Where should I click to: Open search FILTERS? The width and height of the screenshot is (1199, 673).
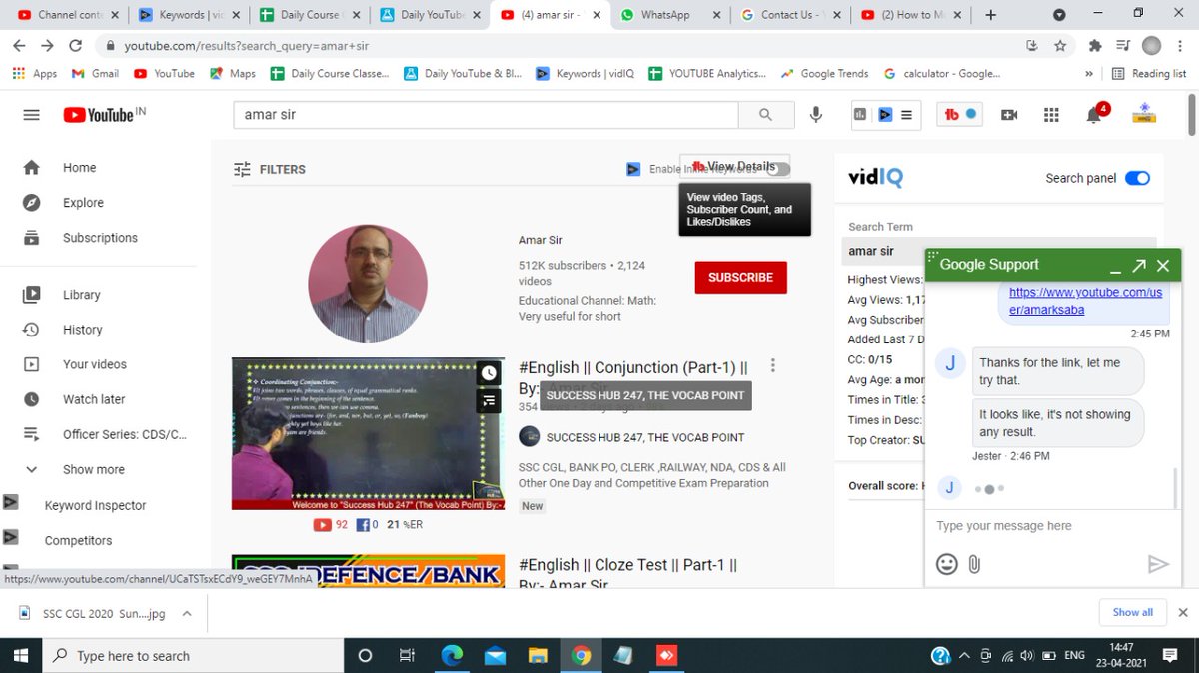[270, 169]
